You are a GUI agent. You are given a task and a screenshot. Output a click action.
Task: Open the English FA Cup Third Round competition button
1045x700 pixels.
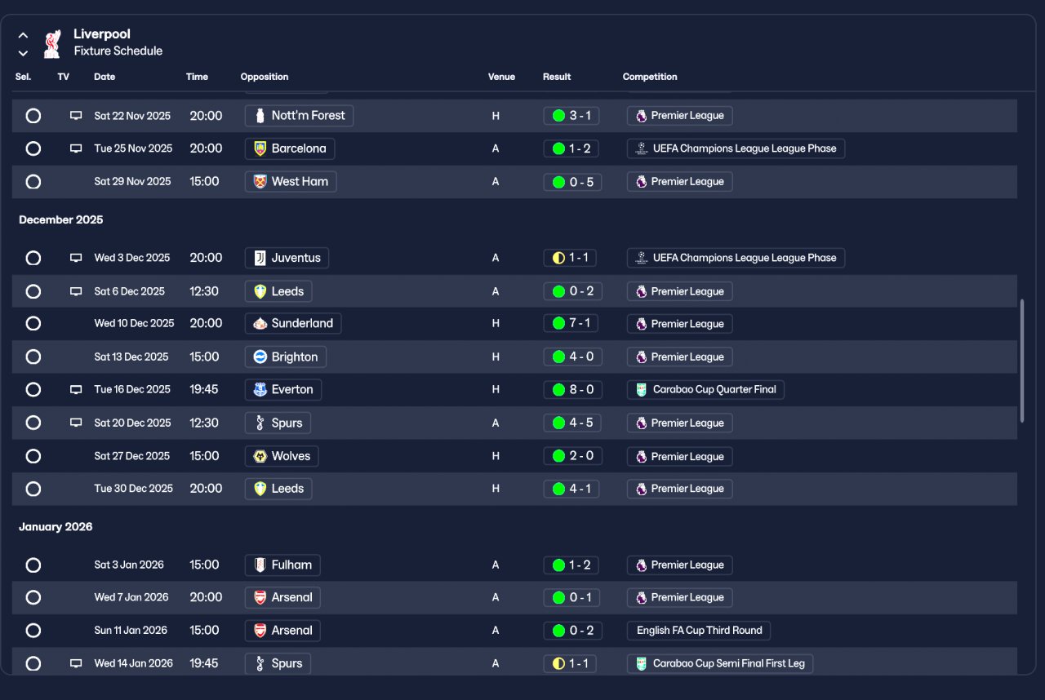point(699,631)
